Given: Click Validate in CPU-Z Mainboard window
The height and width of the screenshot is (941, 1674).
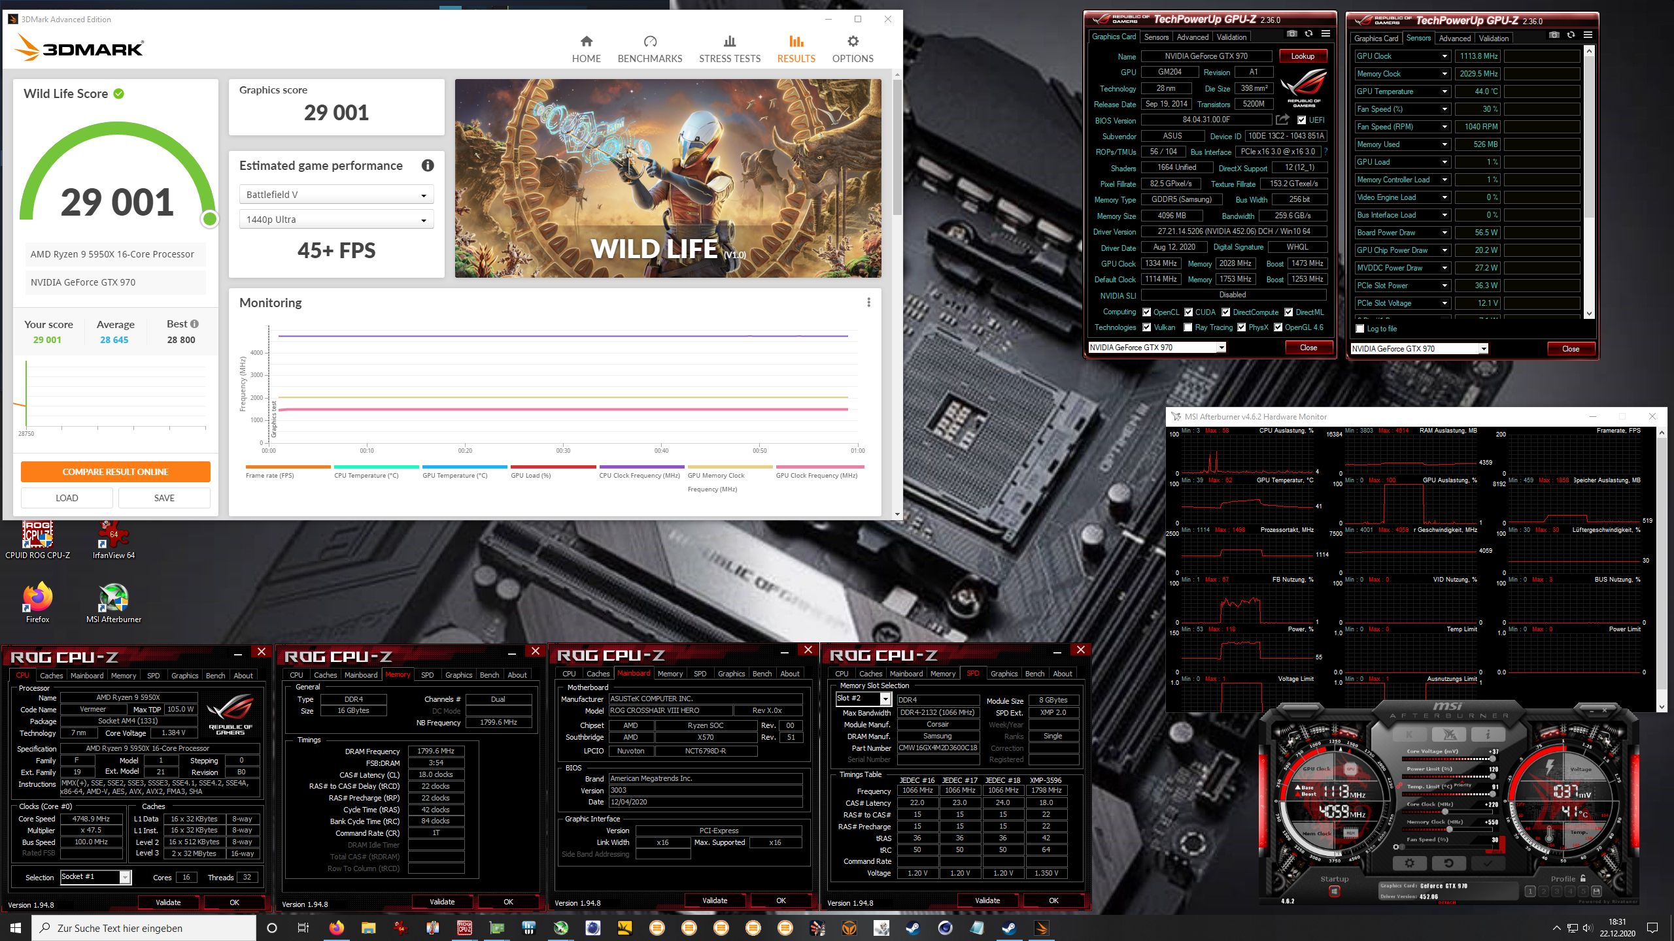Looking at the screenshot, I should (715, 900).
